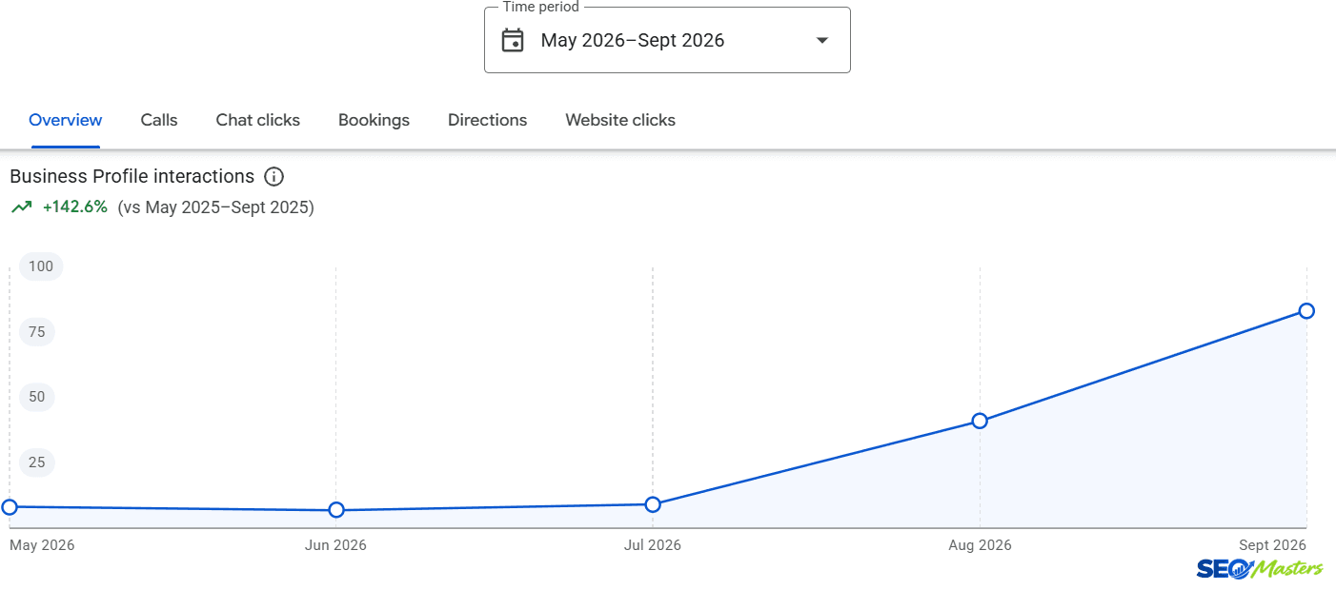
Task: Click the 100 y-axis label
Action: [41, 266]
